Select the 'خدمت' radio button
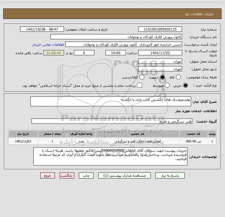This screenshot has height=217, width=225. [162, 77]
